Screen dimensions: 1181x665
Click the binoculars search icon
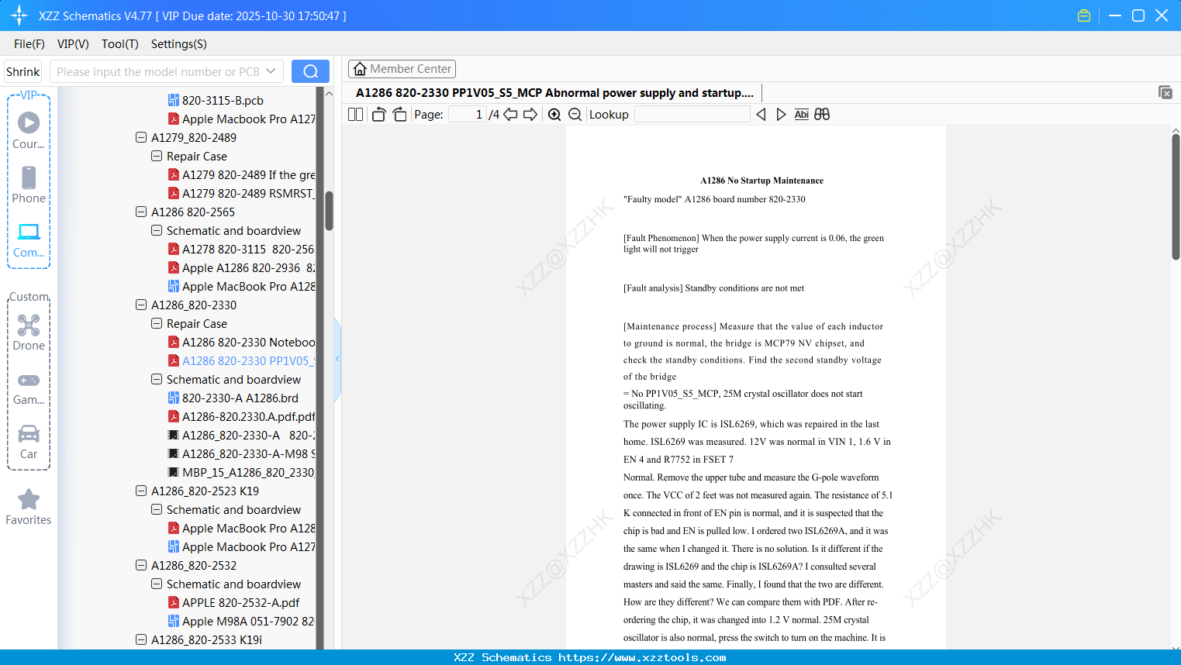pyautogui.click(x=822, y=115)
